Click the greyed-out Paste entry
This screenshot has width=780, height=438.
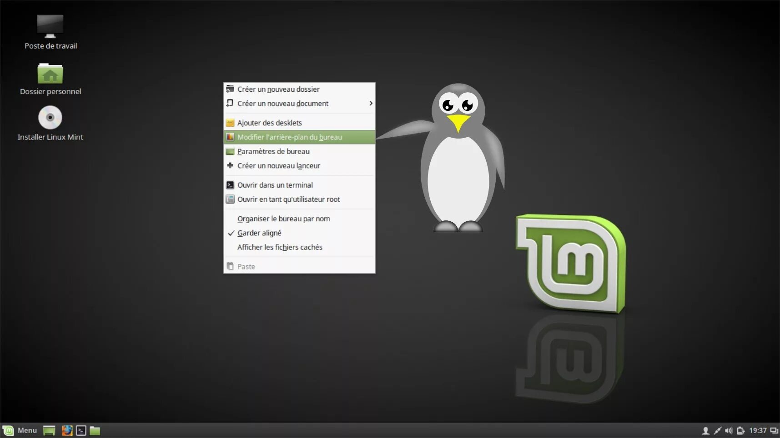pos(299,266)
